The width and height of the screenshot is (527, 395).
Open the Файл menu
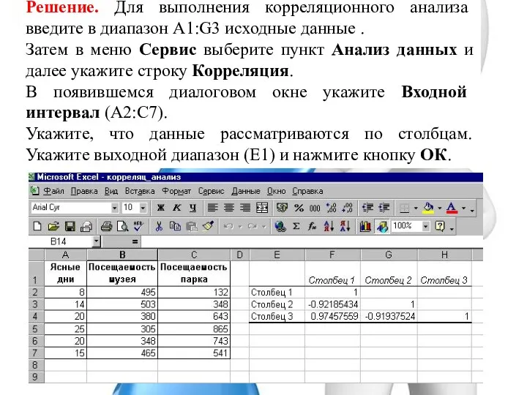tap(53, 191)
